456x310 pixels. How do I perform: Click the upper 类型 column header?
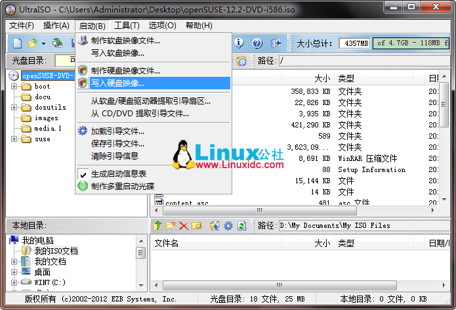click(373, 78)
